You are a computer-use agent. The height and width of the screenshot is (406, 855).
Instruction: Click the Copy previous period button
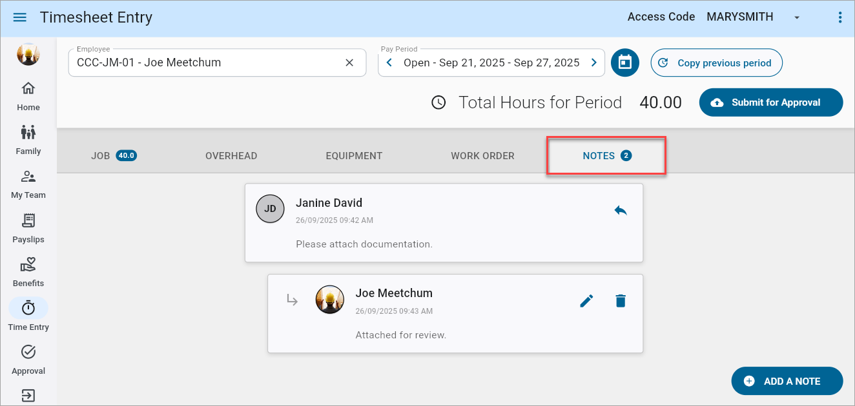pos(716,63)
